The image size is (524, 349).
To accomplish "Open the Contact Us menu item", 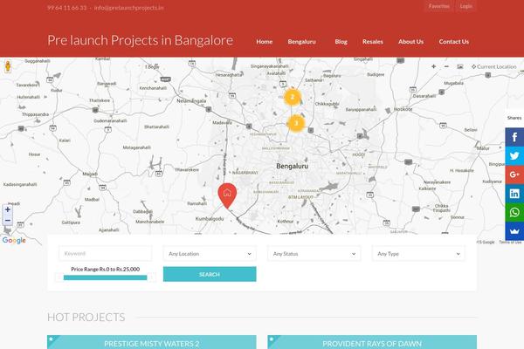I will [454, 42].
